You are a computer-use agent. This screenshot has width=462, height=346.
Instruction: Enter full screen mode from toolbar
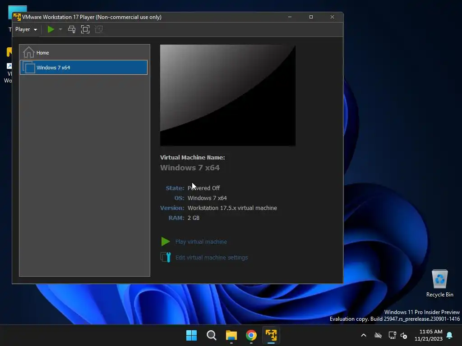pos(85,29)
